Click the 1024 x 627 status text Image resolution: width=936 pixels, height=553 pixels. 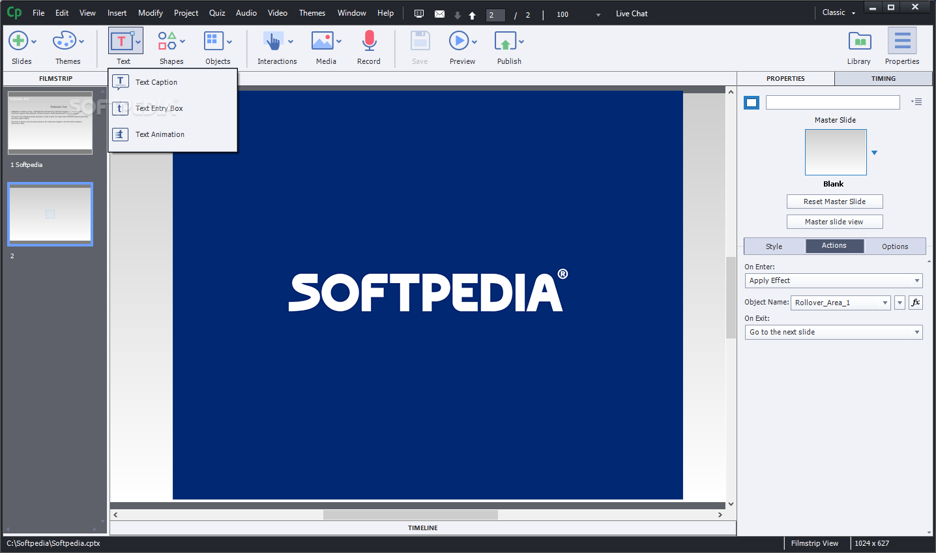click(871, 543)
